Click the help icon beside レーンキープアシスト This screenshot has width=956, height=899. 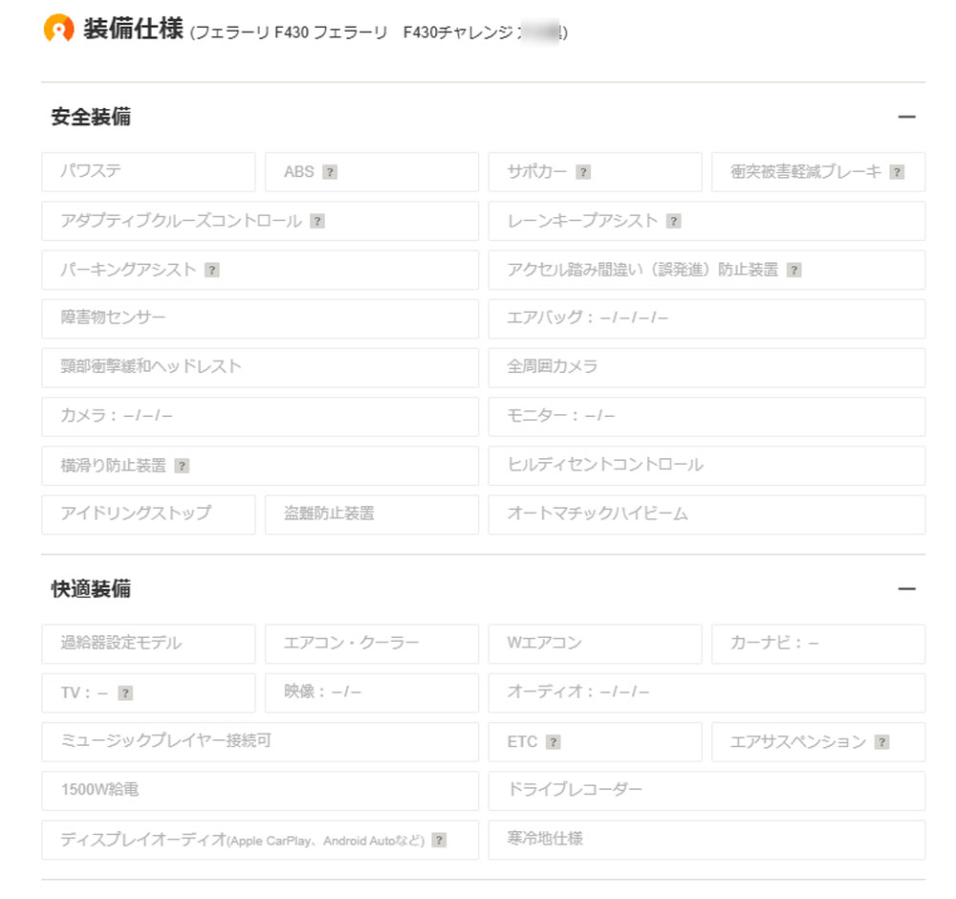tap(673, 222)
